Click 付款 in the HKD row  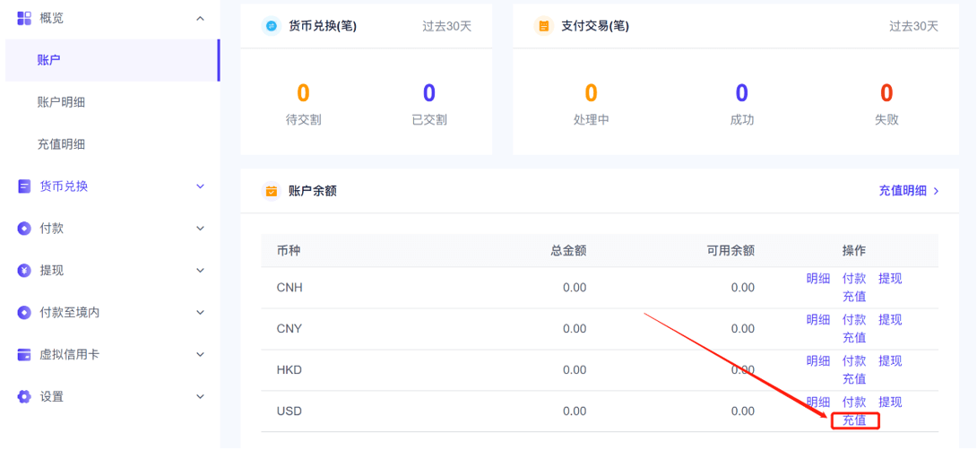[x=854, y=361]
